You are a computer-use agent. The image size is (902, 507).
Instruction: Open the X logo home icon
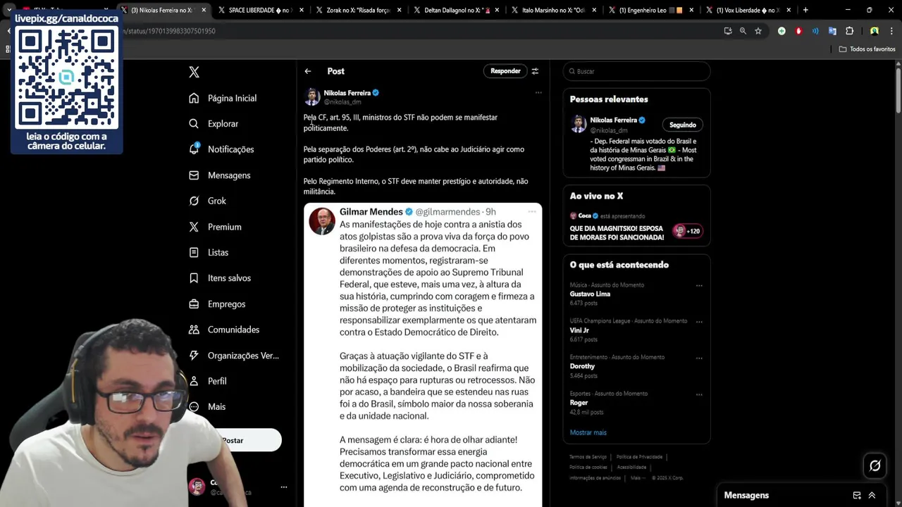(194, 72)
